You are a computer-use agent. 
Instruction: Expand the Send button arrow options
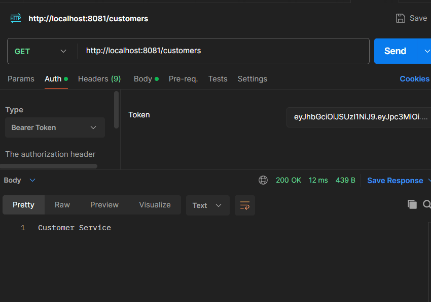424,51
